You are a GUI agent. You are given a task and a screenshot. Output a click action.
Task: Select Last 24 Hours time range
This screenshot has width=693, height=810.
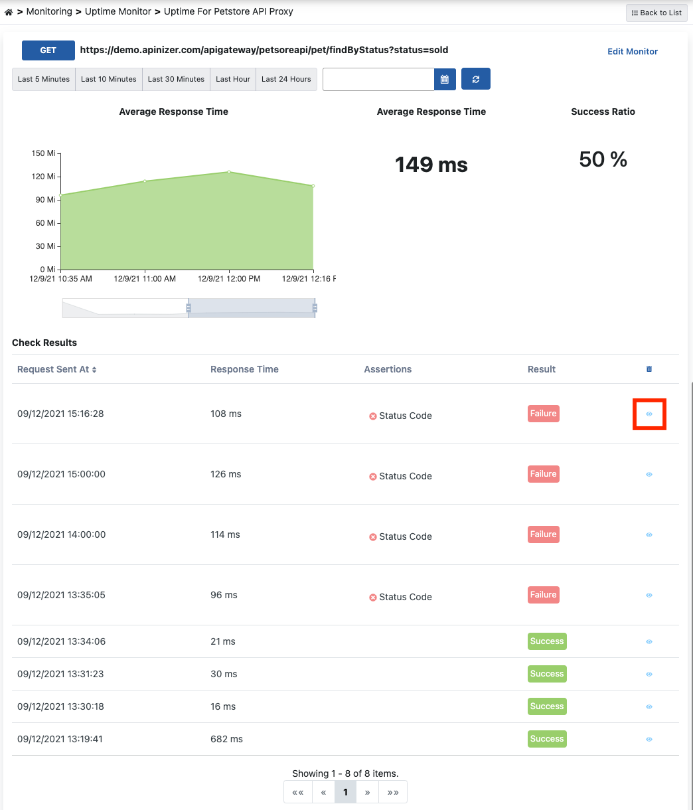286,79
